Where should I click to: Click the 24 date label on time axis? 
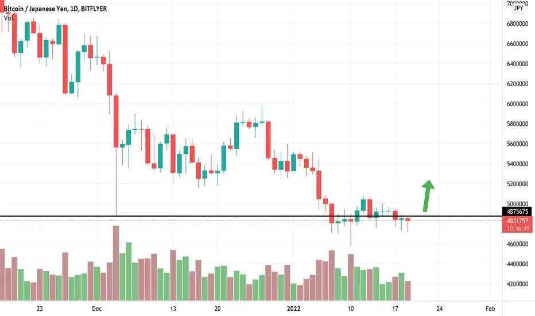[x=440, y=309]
